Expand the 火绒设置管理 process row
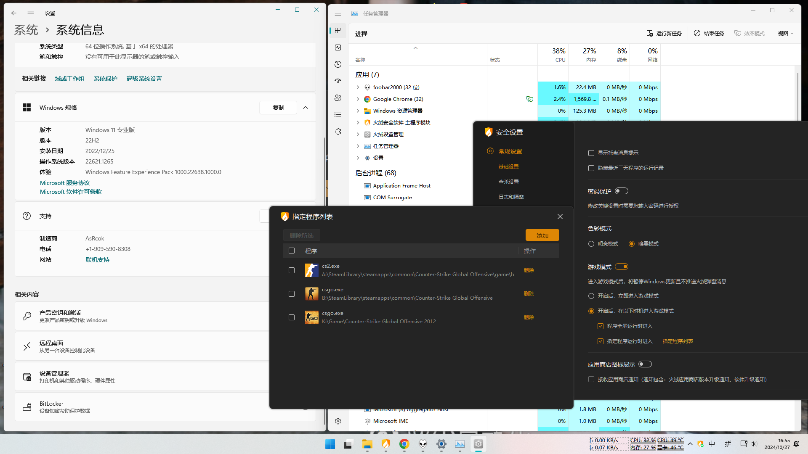 point(358,134)
